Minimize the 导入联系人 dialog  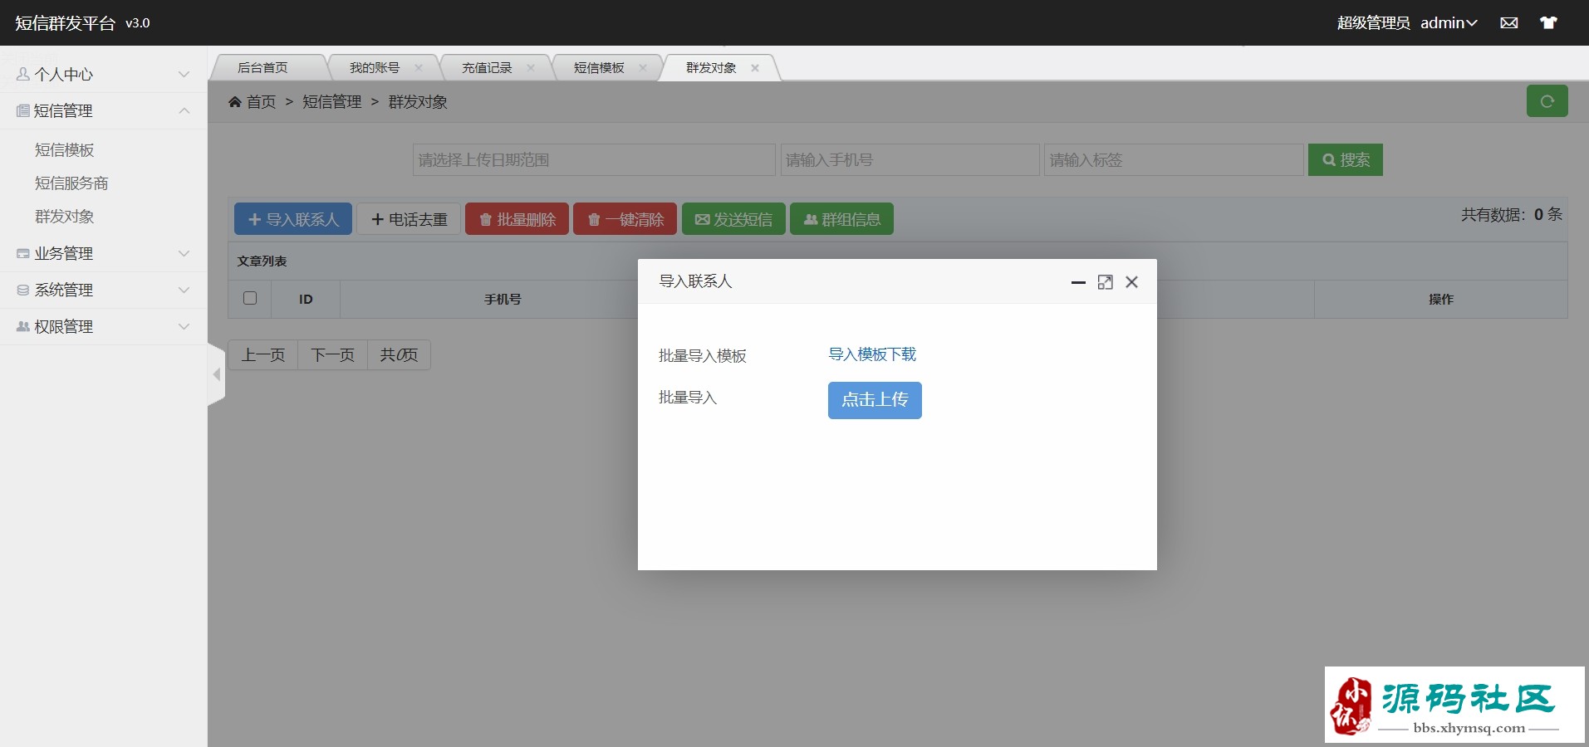click(1078, 282)
